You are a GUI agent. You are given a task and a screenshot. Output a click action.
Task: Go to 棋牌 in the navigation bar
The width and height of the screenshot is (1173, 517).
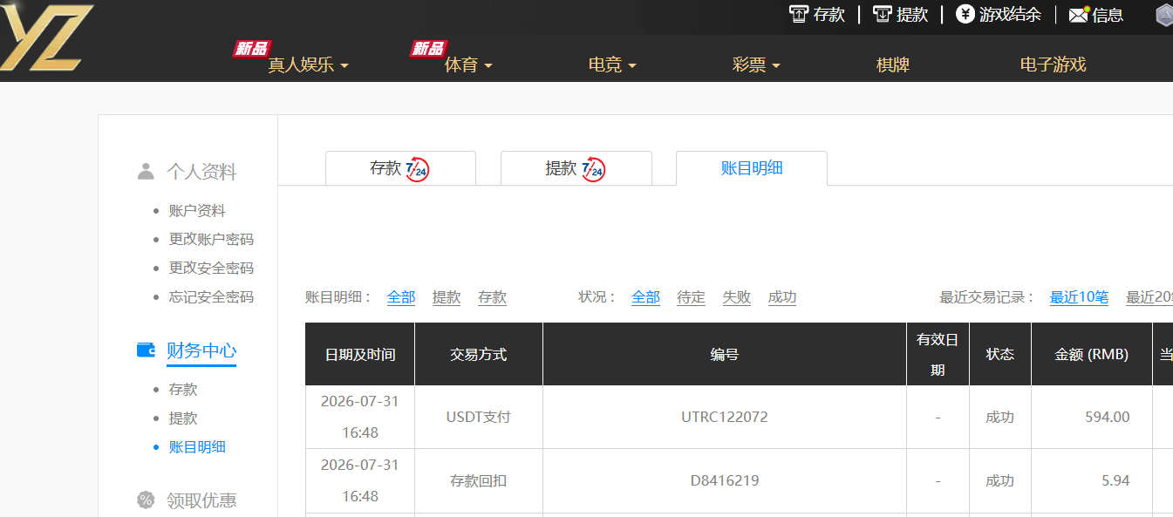(893, 65)
